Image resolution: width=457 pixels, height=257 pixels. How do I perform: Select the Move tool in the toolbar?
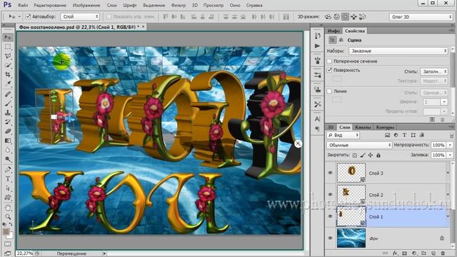8,37
